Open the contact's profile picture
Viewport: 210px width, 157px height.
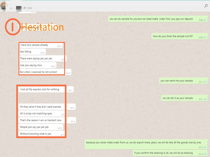[4, 6]
